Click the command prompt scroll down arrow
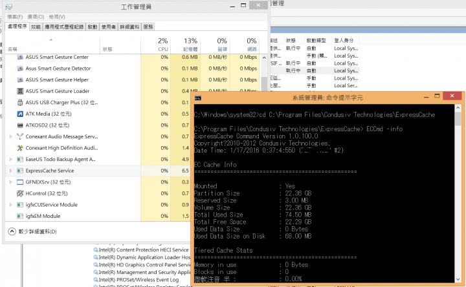This screenshot has height=287, width=466. tap(458, 279)
